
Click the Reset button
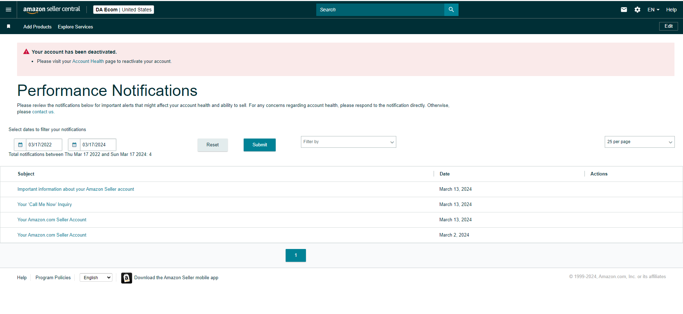pyautogui.click(x=213, y=145)
